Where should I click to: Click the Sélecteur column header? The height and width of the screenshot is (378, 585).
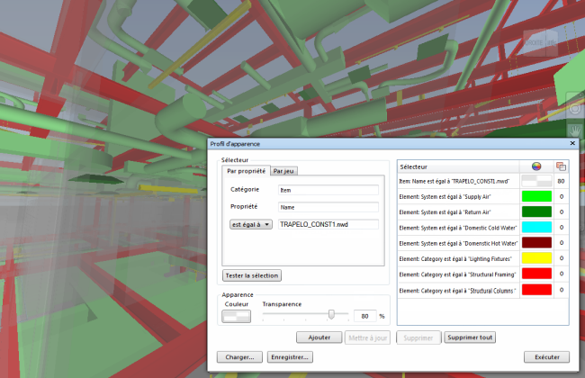tap(458, 166)
